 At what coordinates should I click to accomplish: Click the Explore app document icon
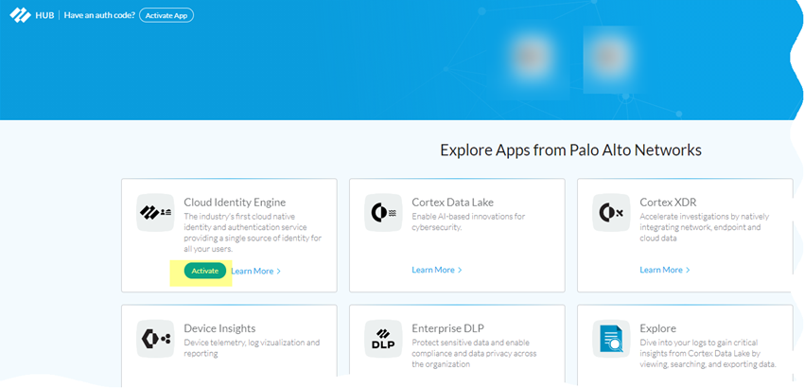tap(610, 339)
